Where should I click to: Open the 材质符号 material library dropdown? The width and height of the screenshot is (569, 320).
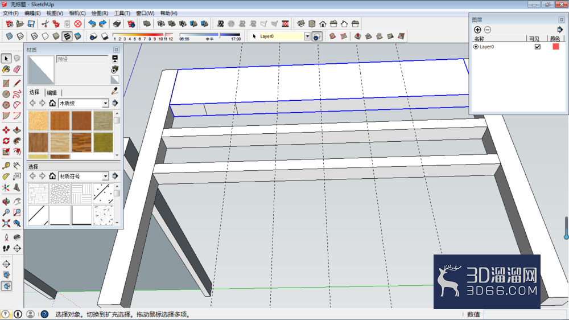point(105,176)
